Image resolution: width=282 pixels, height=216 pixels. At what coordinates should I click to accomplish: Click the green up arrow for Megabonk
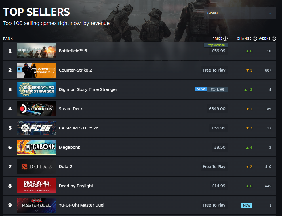247,147
